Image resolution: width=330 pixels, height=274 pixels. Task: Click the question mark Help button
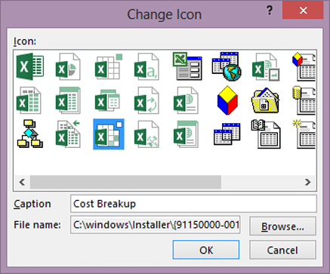tap(270, 11)
